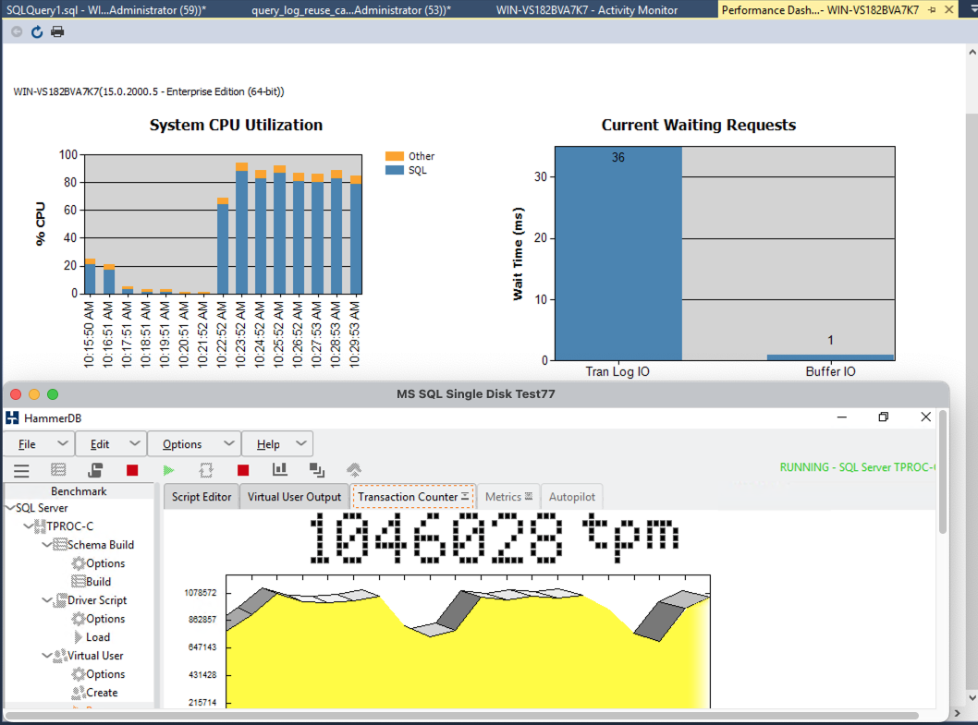Switch to the Virtual User Output tab
This screenshot has height=725, width=978.
(x=294, y=497)
